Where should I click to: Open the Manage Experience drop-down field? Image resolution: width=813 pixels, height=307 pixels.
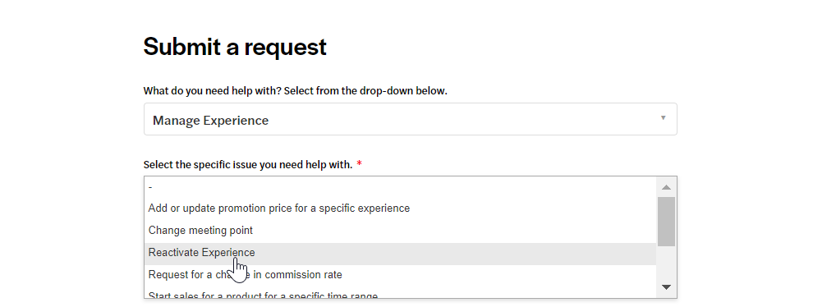(410, 119)
